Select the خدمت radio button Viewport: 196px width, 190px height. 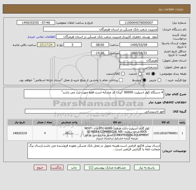tap(140, 74)
